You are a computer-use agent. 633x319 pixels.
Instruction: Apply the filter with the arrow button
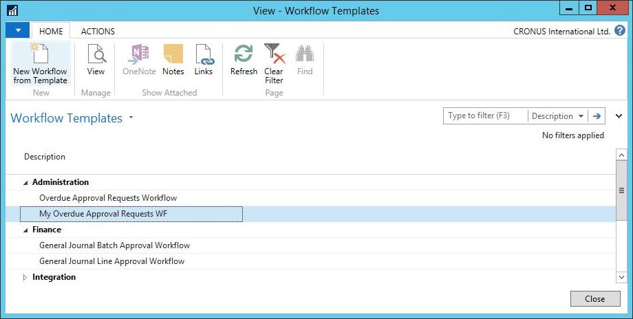pyautogui.click(x=597, y=116)
